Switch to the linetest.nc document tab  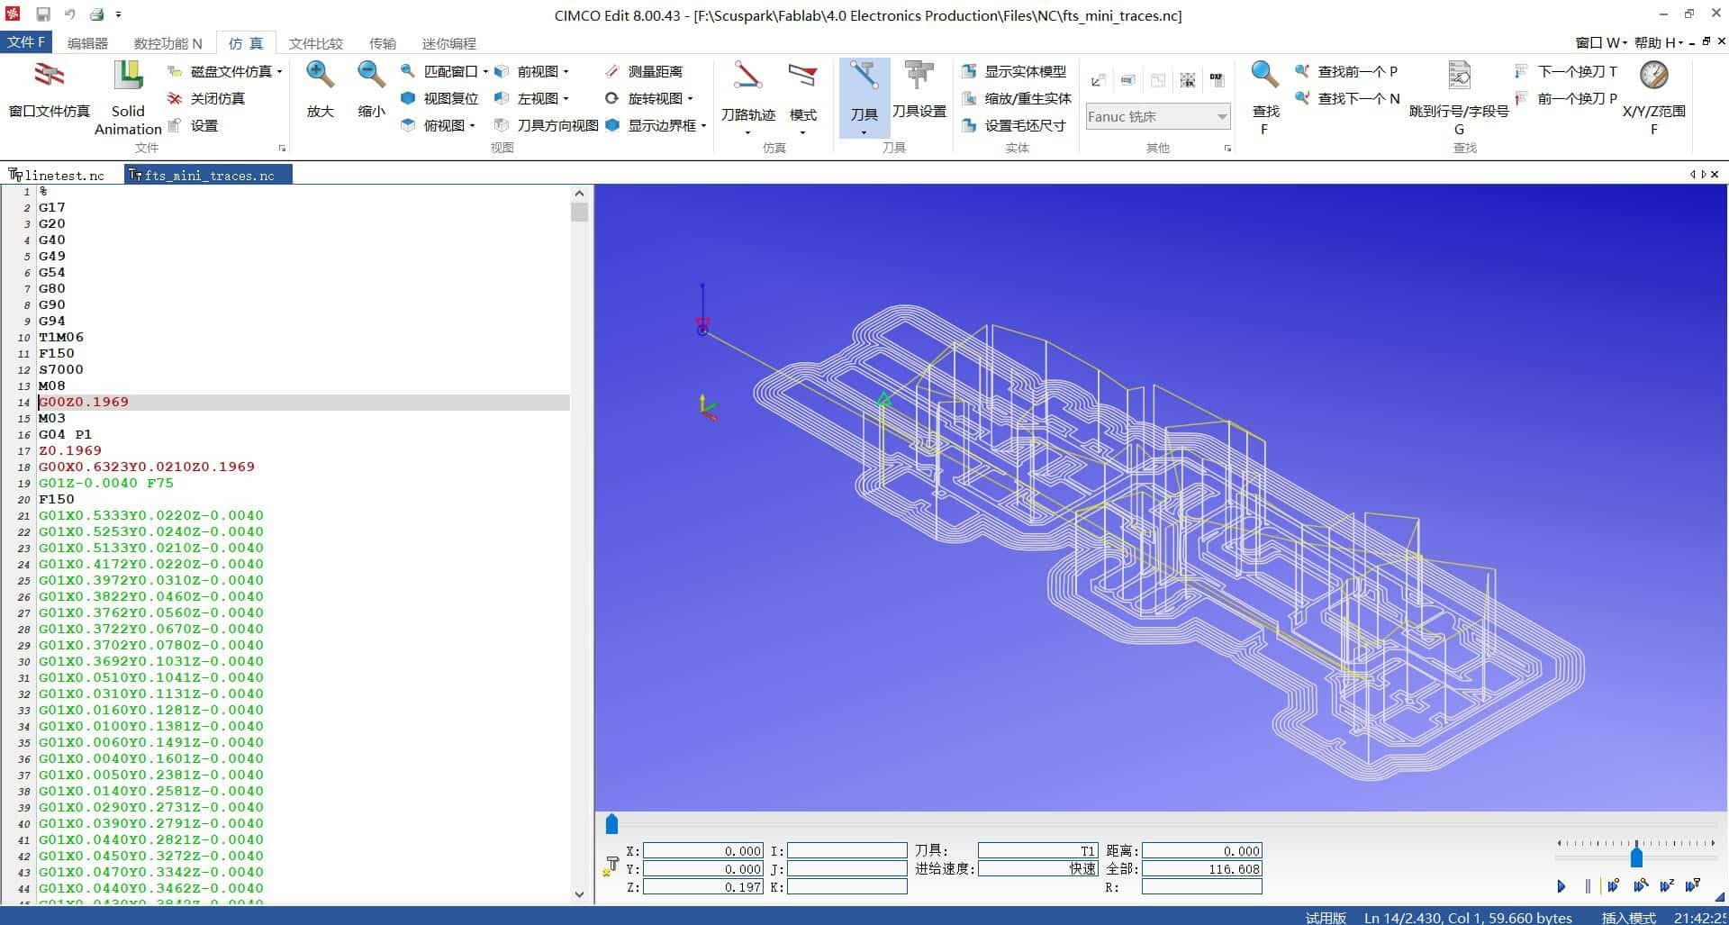tap(58, 175)
